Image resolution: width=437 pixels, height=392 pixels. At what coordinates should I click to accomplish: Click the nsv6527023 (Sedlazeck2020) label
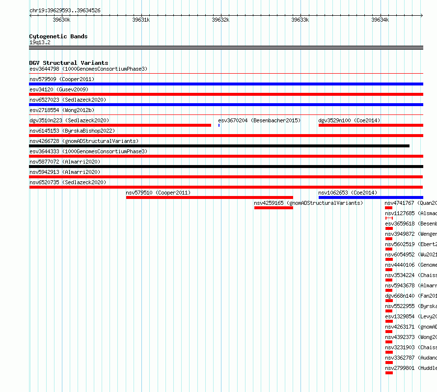[68, 100]
